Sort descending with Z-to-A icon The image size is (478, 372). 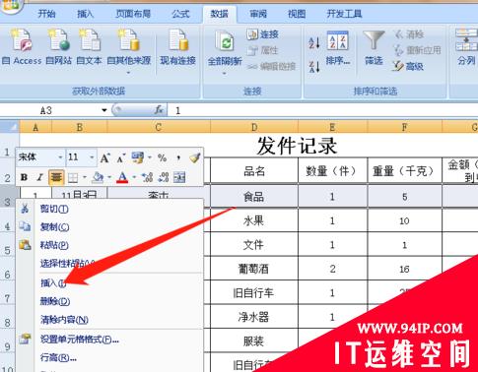click(314, 67)
